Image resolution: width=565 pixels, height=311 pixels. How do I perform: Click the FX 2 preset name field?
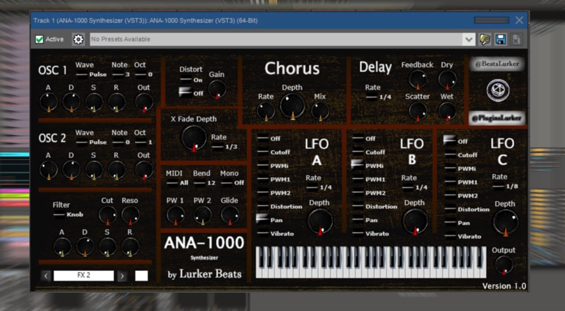point(84,276)
